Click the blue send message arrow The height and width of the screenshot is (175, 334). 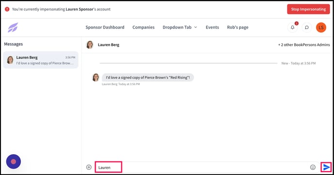click(326, 167)
